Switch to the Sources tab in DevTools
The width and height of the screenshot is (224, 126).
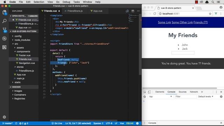pos(182,92)
